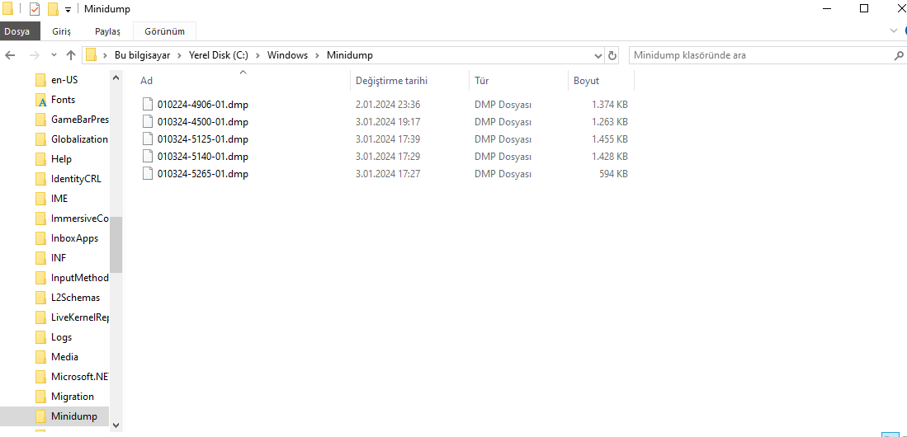
Task: Click the Properties checkmark quick access icon
Action: click(x=35, y=9)
